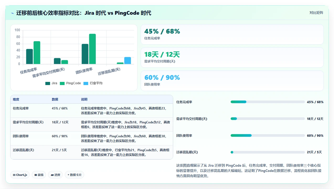Toggle the PingCode legend swatch in chart
This screenshot has height=189, width=334.
(62, 83)
